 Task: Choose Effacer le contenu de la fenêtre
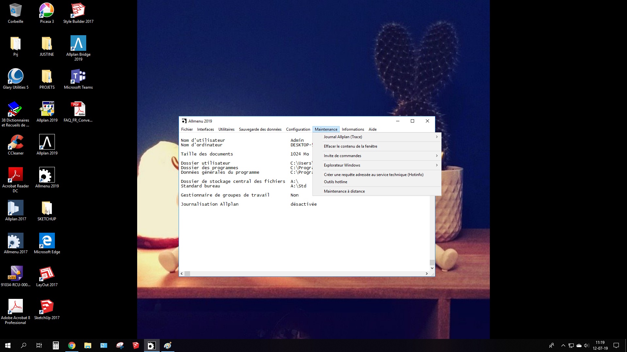tap(377, 146)
